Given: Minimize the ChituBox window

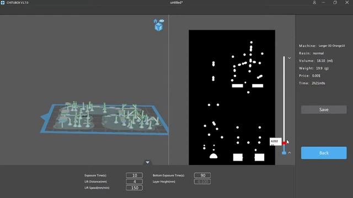Looking at the screenshot, I should (324, 2).
